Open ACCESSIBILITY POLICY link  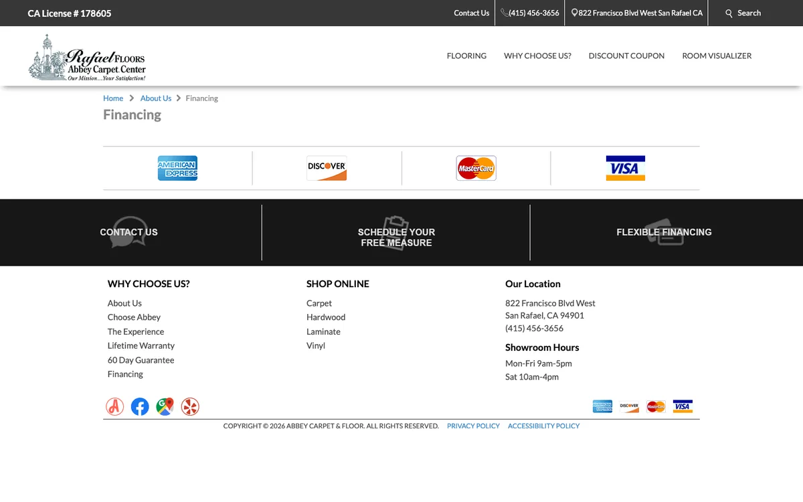point(543,426)
